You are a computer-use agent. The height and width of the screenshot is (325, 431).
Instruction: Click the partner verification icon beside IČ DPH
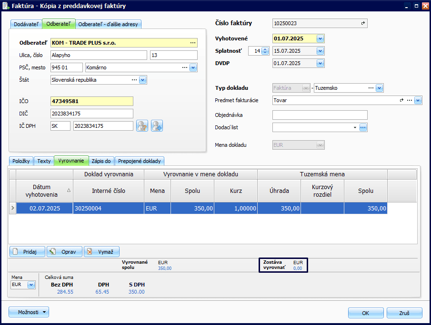tap(142, 126)
